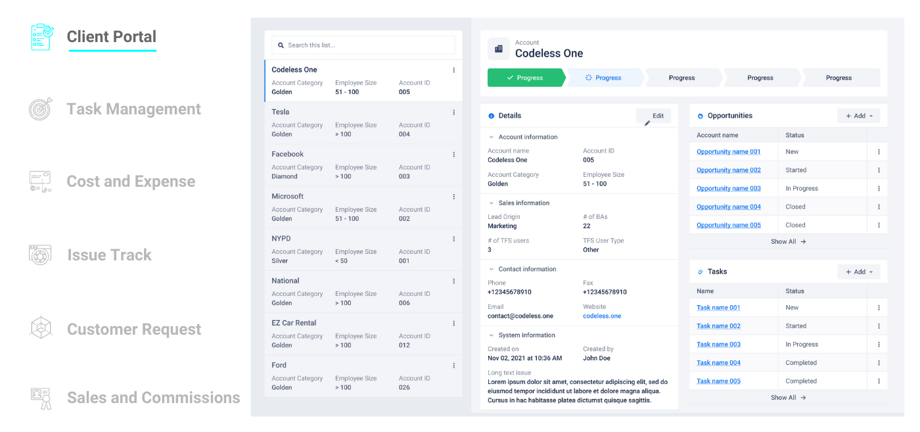Screen dimensions: 920x432
Task: Open the Opportunity name 004 link
Action: 729,207
